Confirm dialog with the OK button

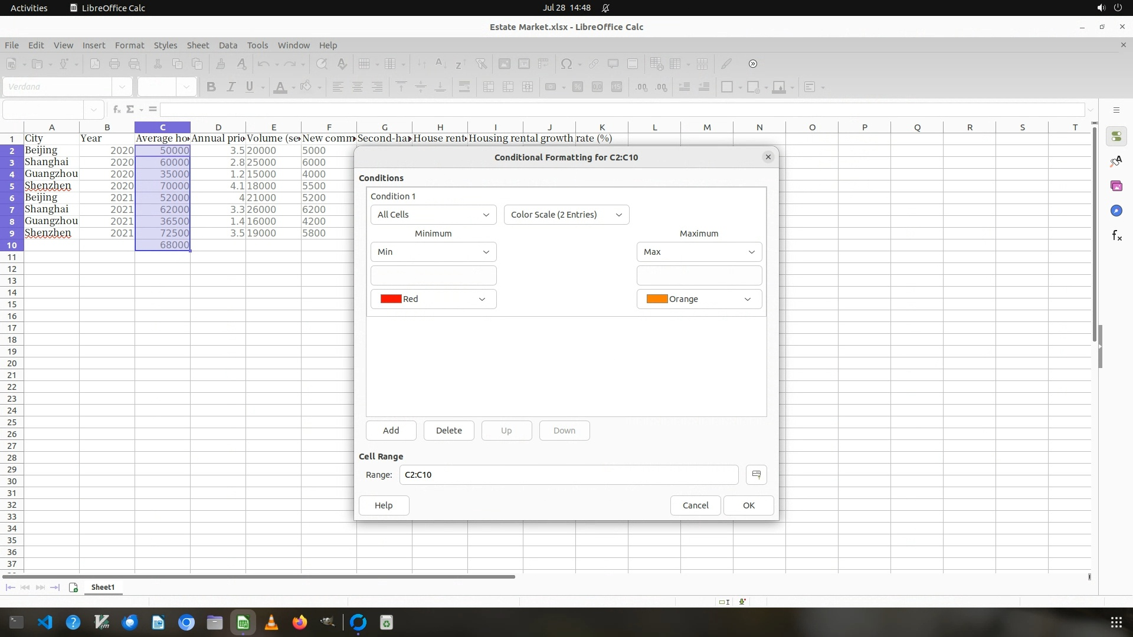[x=748, y=505]
